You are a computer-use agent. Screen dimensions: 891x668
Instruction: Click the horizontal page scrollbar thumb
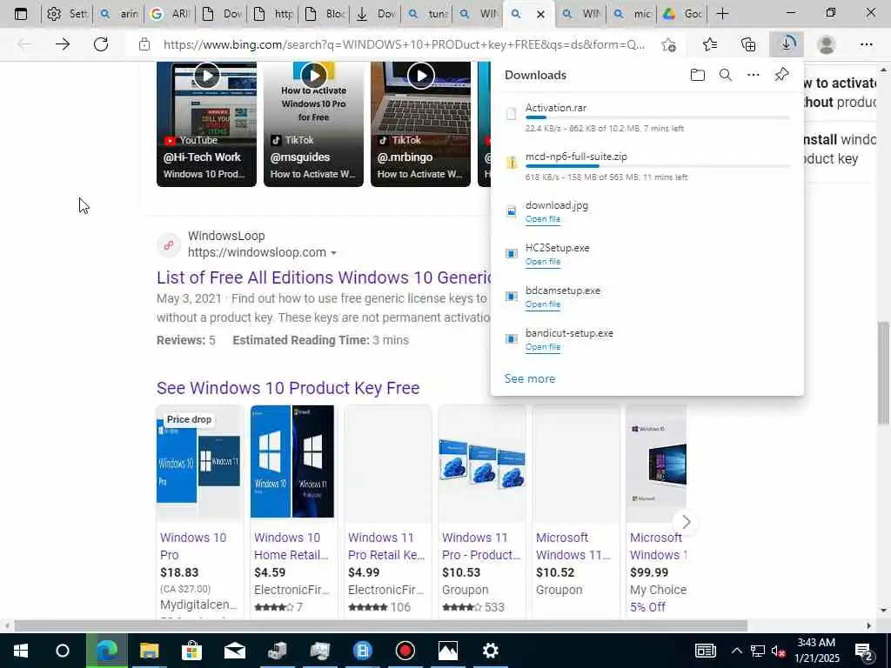point(380,626)
